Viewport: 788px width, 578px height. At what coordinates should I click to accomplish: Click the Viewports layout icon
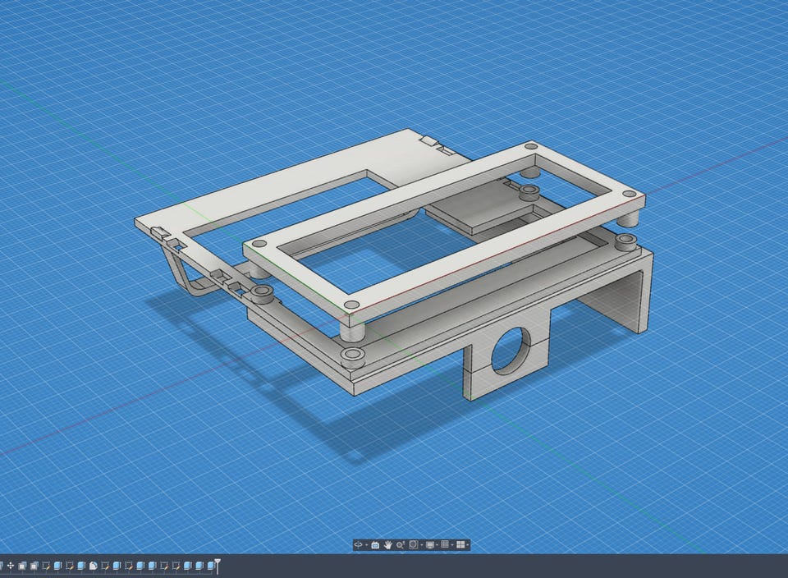460,545
